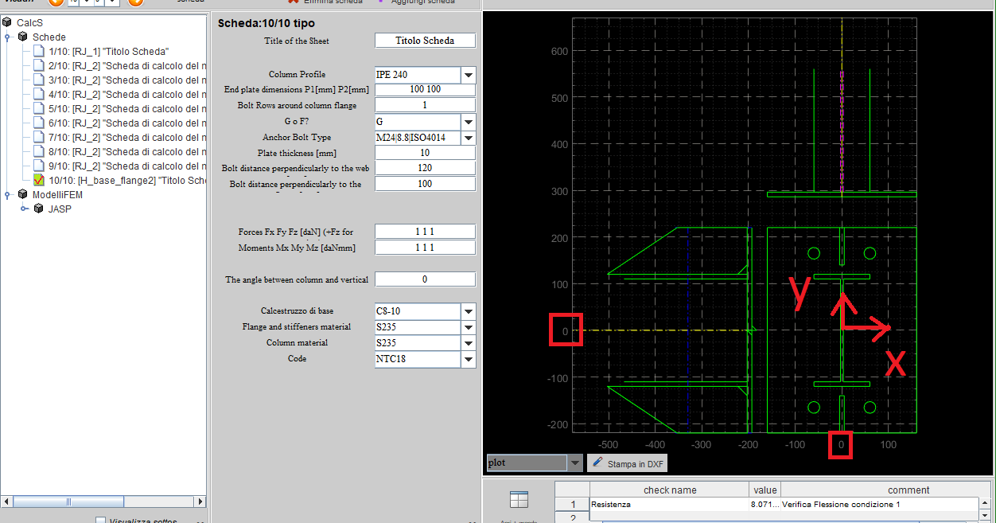Select sheet 6/10 [RJ_2] in tree
Screen dimensions: 996x523
tap(127, 123)
